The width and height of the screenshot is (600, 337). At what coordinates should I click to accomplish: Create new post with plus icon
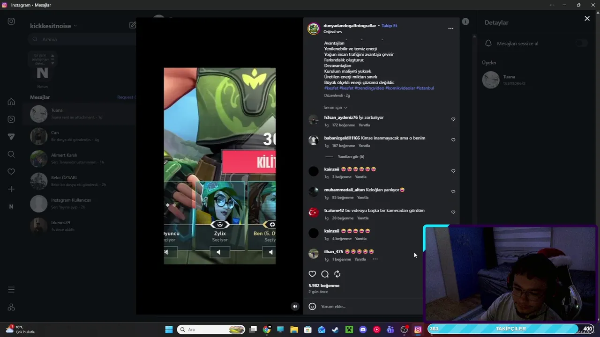tap(11, 189)
